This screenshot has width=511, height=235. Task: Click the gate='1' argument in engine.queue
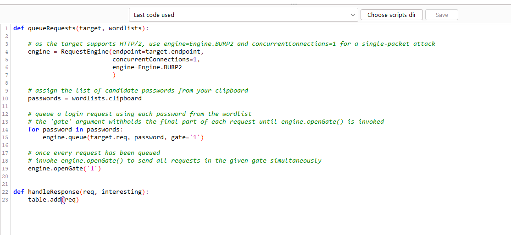click(187, 137)
